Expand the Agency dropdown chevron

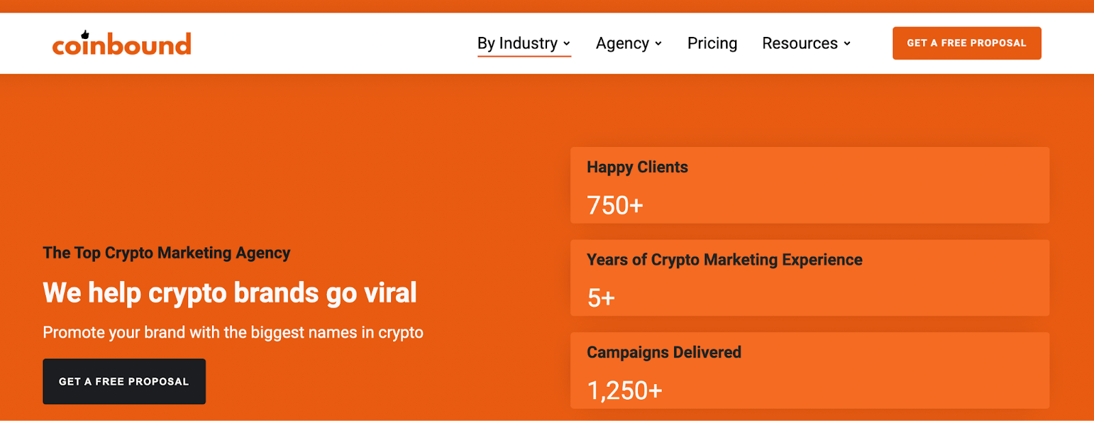point(658,44)
